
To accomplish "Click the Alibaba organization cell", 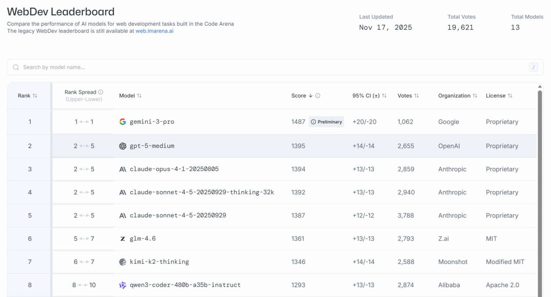I will (x=449, y=285).
